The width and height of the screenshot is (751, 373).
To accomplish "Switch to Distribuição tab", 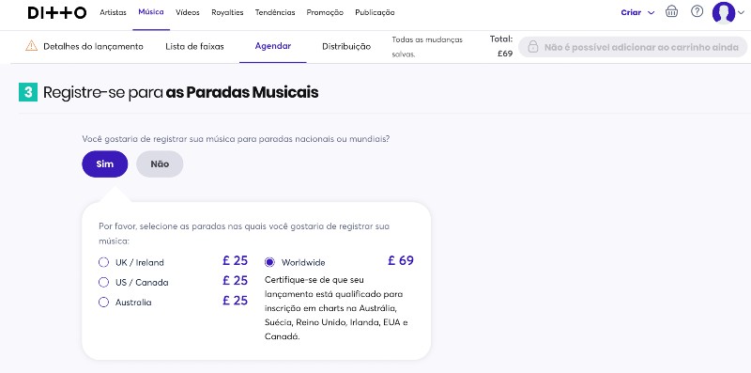I will (x=346, y=46).
